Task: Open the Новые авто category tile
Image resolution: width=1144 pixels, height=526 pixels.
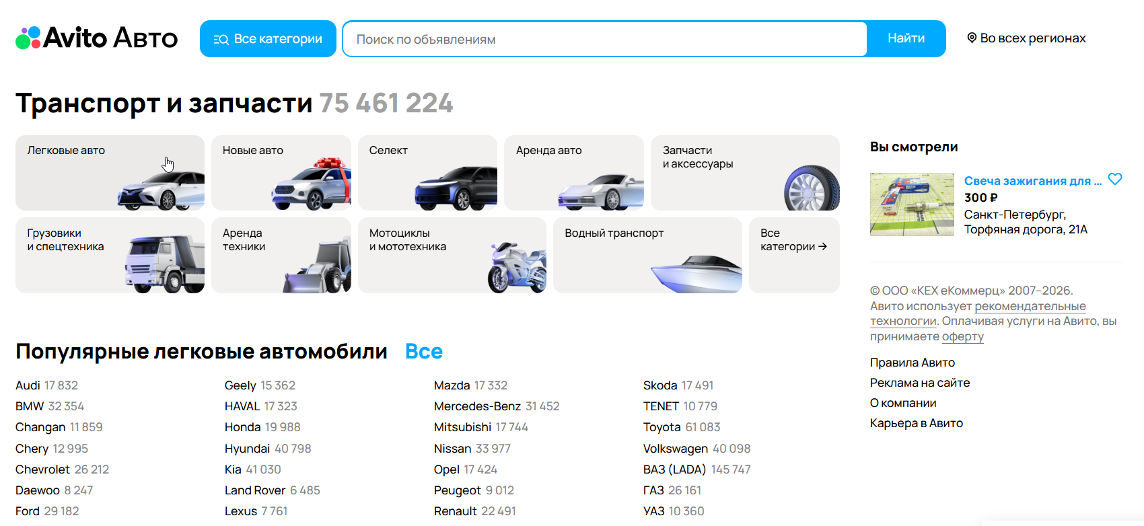Action: coord(281,173)
